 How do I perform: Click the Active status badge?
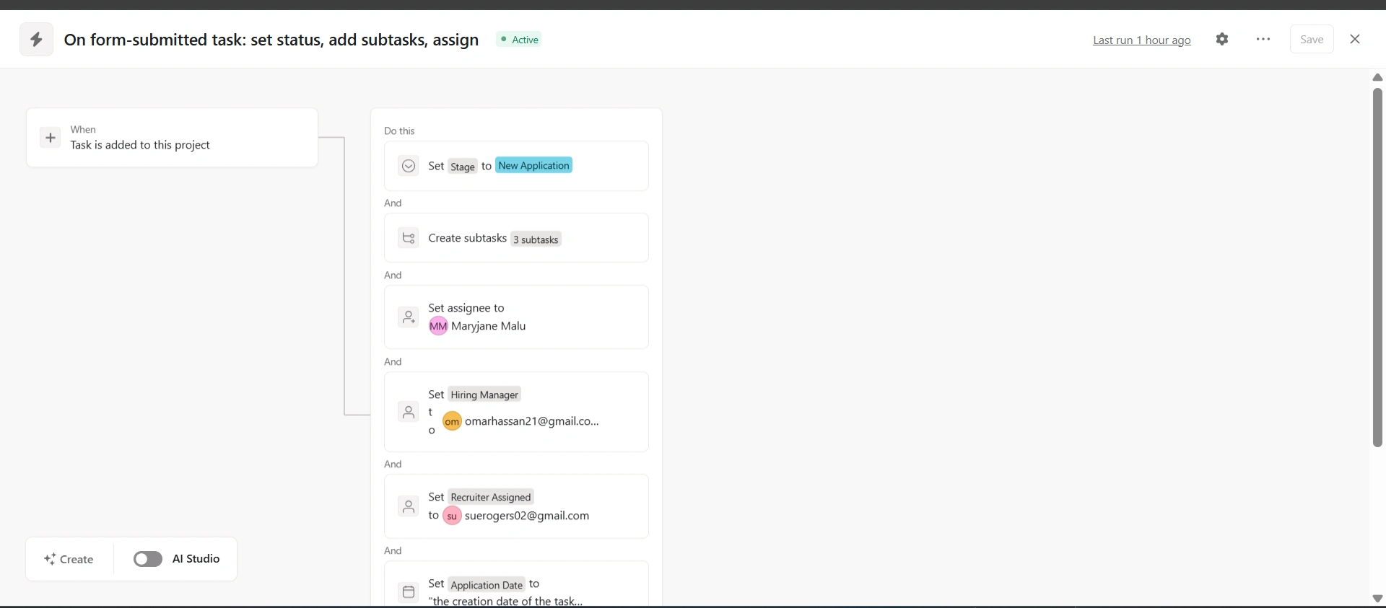click(x=520, y=40)
